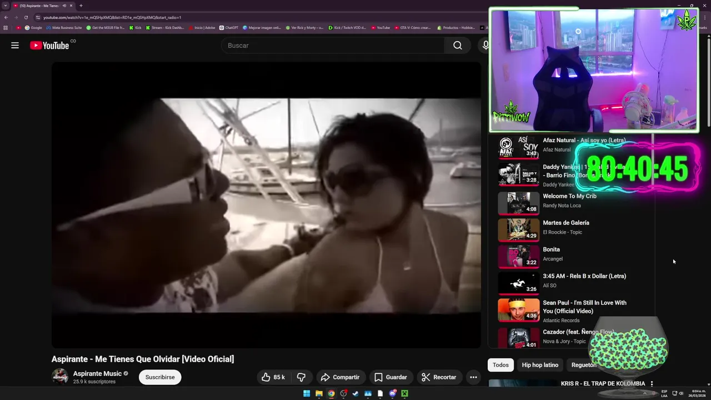This screenshot has height=400, width=711.
Task: Open the taskbar volume speaker icon
Action: pos(682,393)
